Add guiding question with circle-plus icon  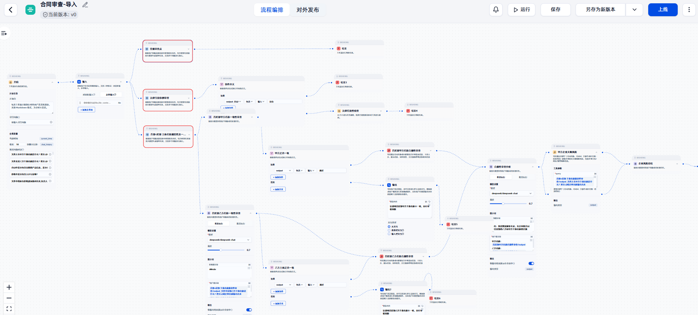(x=51, y=122)
